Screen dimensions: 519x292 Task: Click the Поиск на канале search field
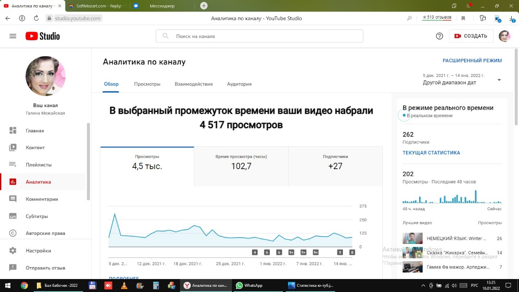point(259,36)
